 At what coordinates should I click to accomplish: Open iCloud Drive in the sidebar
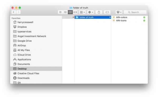point(36,55)
